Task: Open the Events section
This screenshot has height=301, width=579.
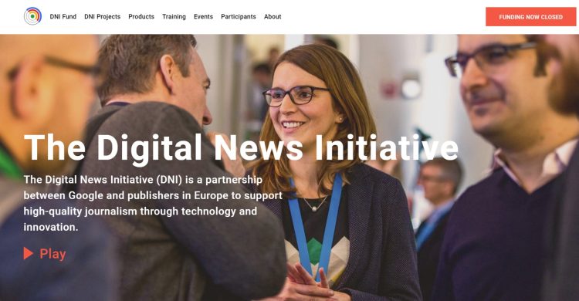Action: (203, 17)
